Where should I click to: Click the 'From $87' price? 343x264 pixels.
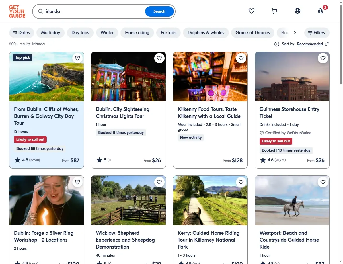pos(71,160)
